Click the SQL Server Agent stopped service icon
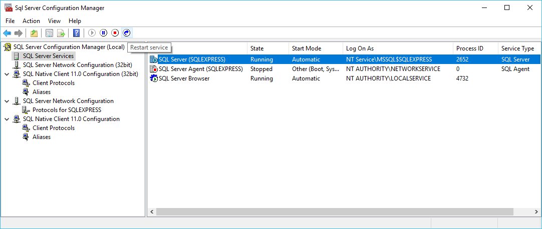The width and height of the screenshot is (542, 229). 154,69
